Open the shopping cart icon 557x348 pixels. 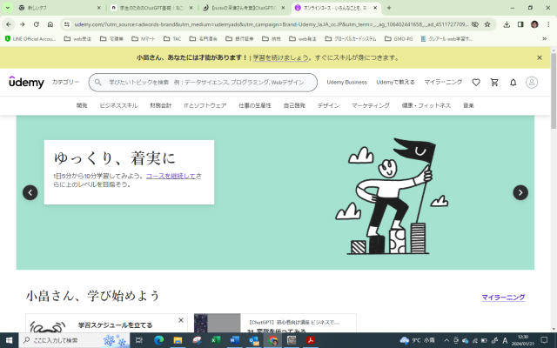(494, 83)
